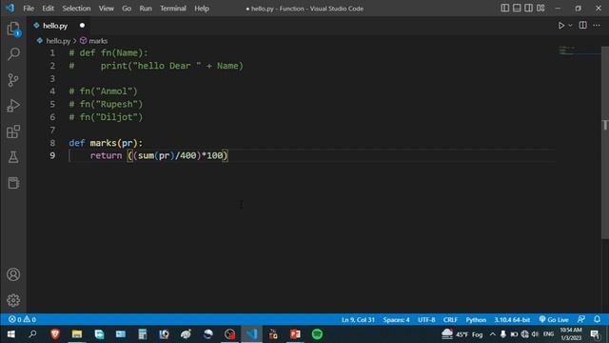
Task: Open notifications bell in status bar
Action: (597, 319)
